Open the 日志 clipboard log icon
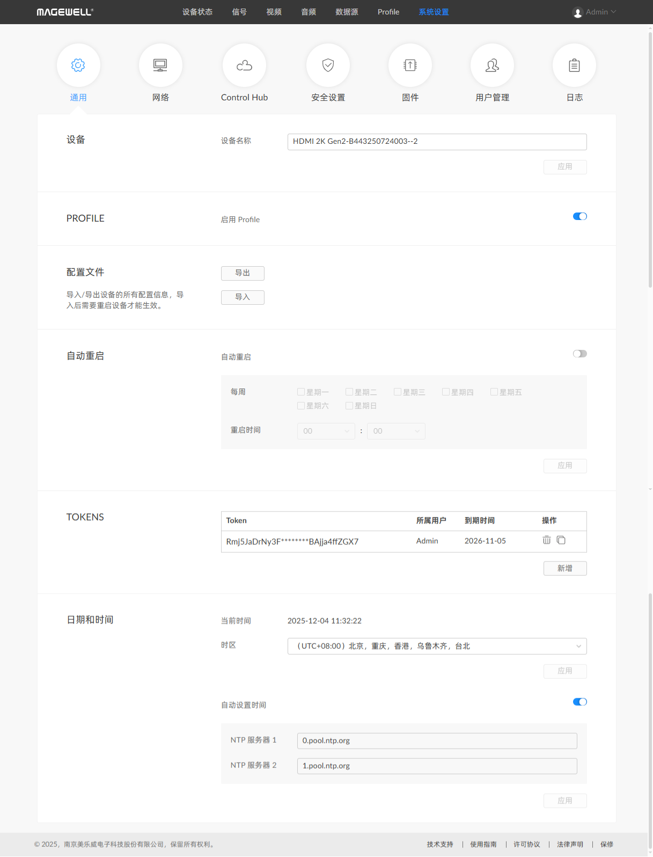The image size is (653, 857). [574, 65]
